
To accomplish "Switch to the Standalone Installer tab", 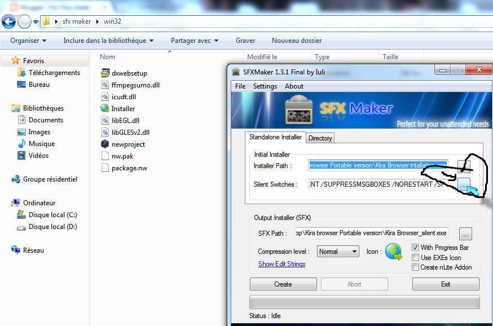I will pos(275,137).
